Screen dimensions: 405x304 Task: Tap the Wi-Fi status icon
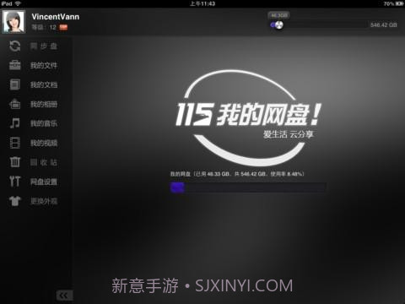point(18,3)
